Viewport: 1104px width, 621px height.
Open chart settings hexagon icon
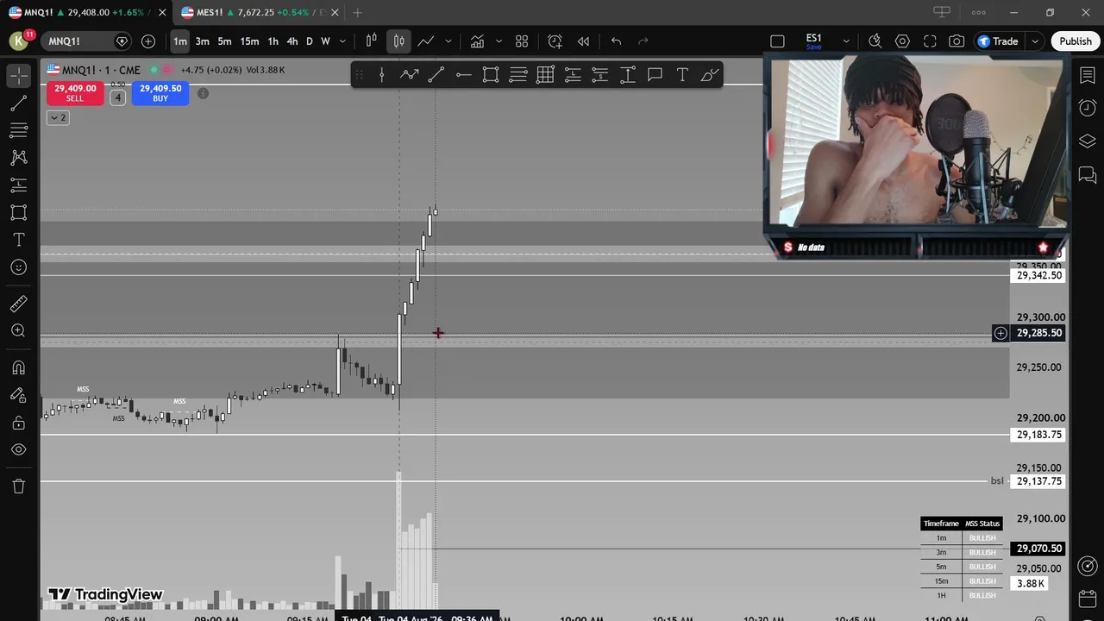(902, 41)
